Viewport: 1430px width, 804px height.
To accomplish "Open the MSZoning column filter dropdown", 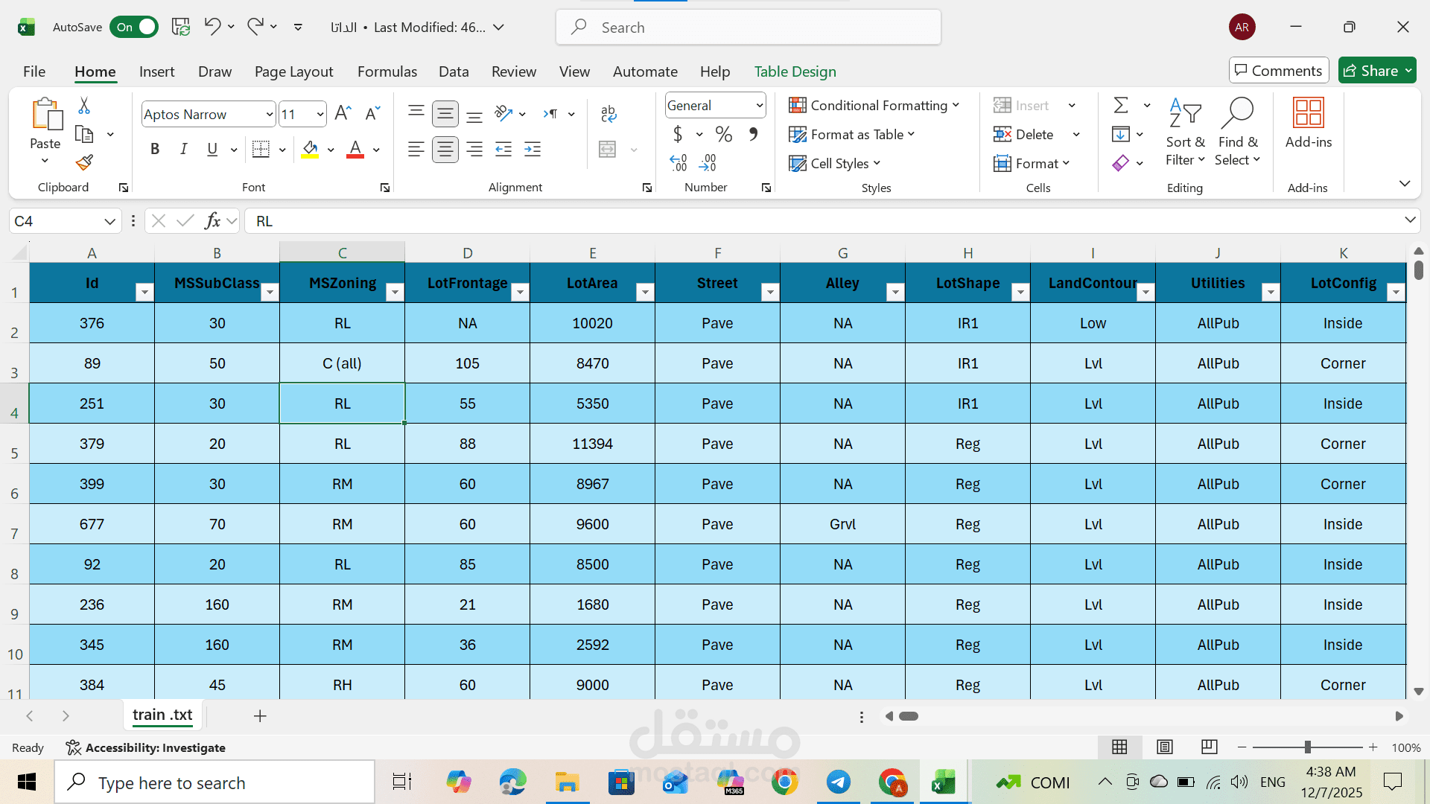I will tap(395, 293).
